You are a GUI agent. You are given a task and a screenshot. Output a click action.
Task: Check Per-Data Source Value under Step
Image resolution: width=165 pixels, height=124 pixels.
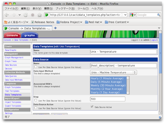pos(36,100)
